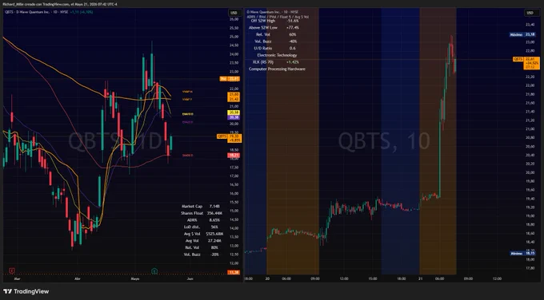Click the Mayo label on the daily time axis
The image size is (544, 300).
coord(135,278)
